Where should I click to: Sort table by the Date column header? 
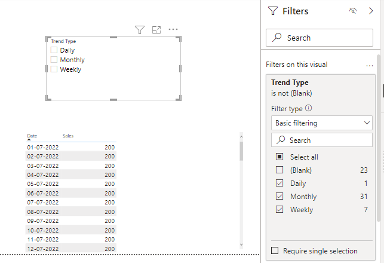pos(32,136)
